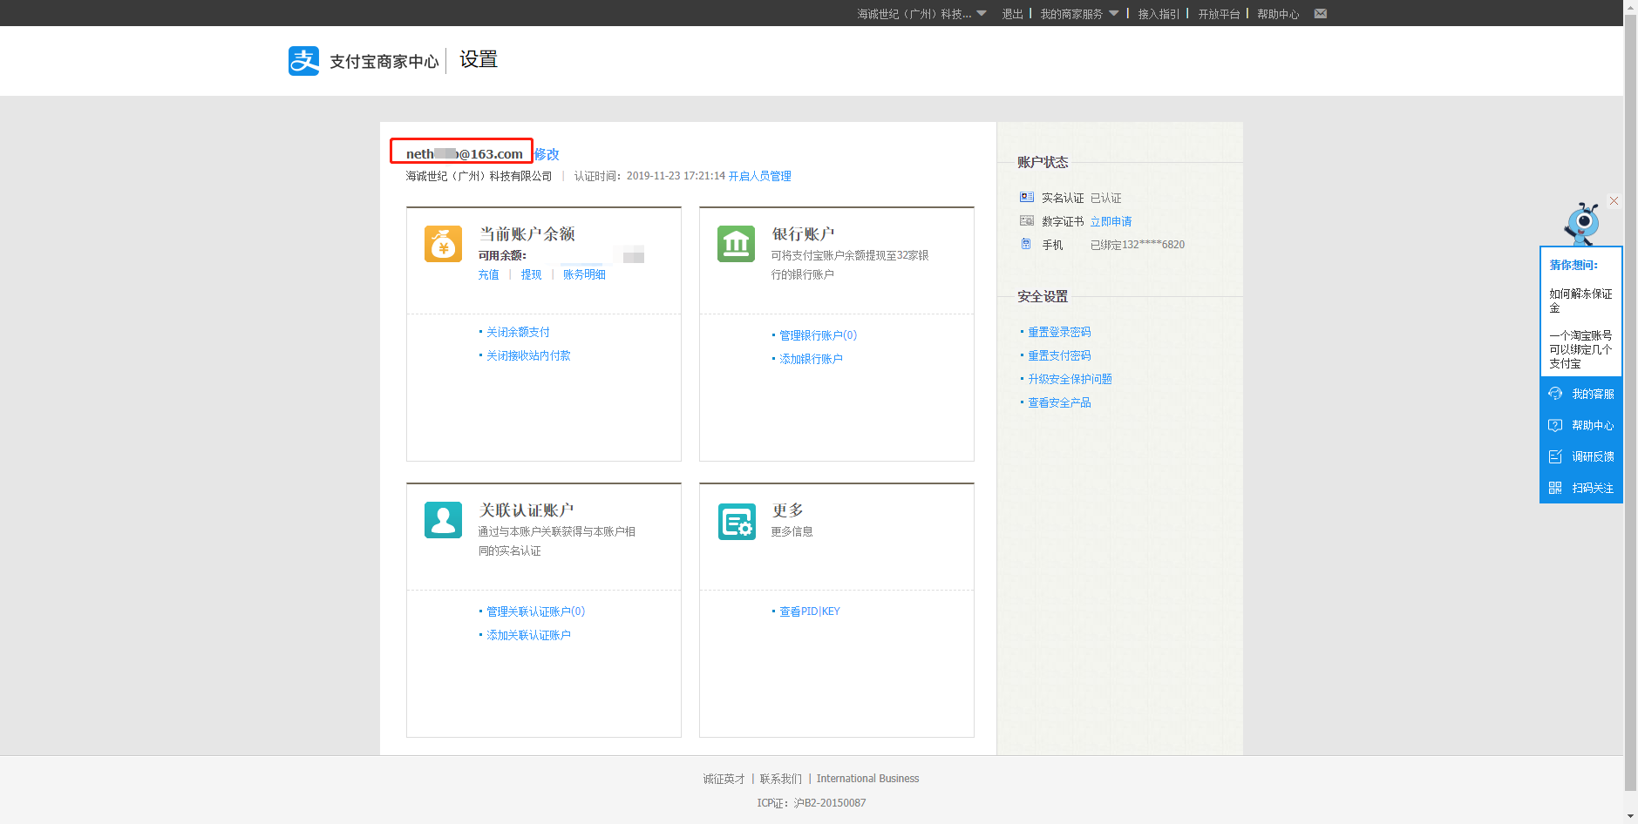Click 关闭余额支付 link
1638x824 pixels.
[x=518, y=333]
